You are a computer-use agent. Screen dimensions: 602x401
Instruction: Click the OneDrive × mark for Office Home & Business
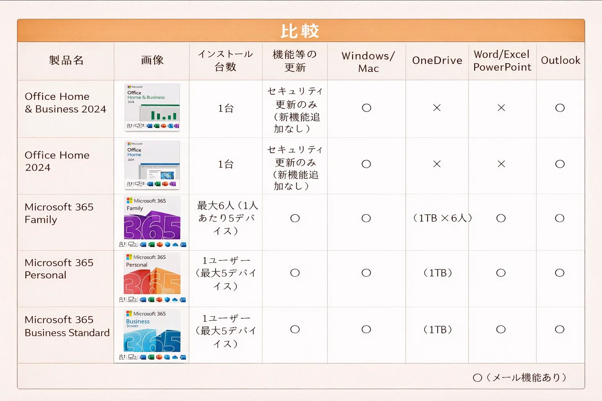[437, 108]
